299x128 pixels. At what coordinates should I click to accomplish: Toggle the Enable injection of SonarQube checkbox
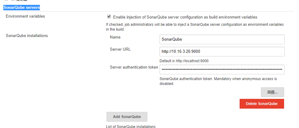[109, 17]
